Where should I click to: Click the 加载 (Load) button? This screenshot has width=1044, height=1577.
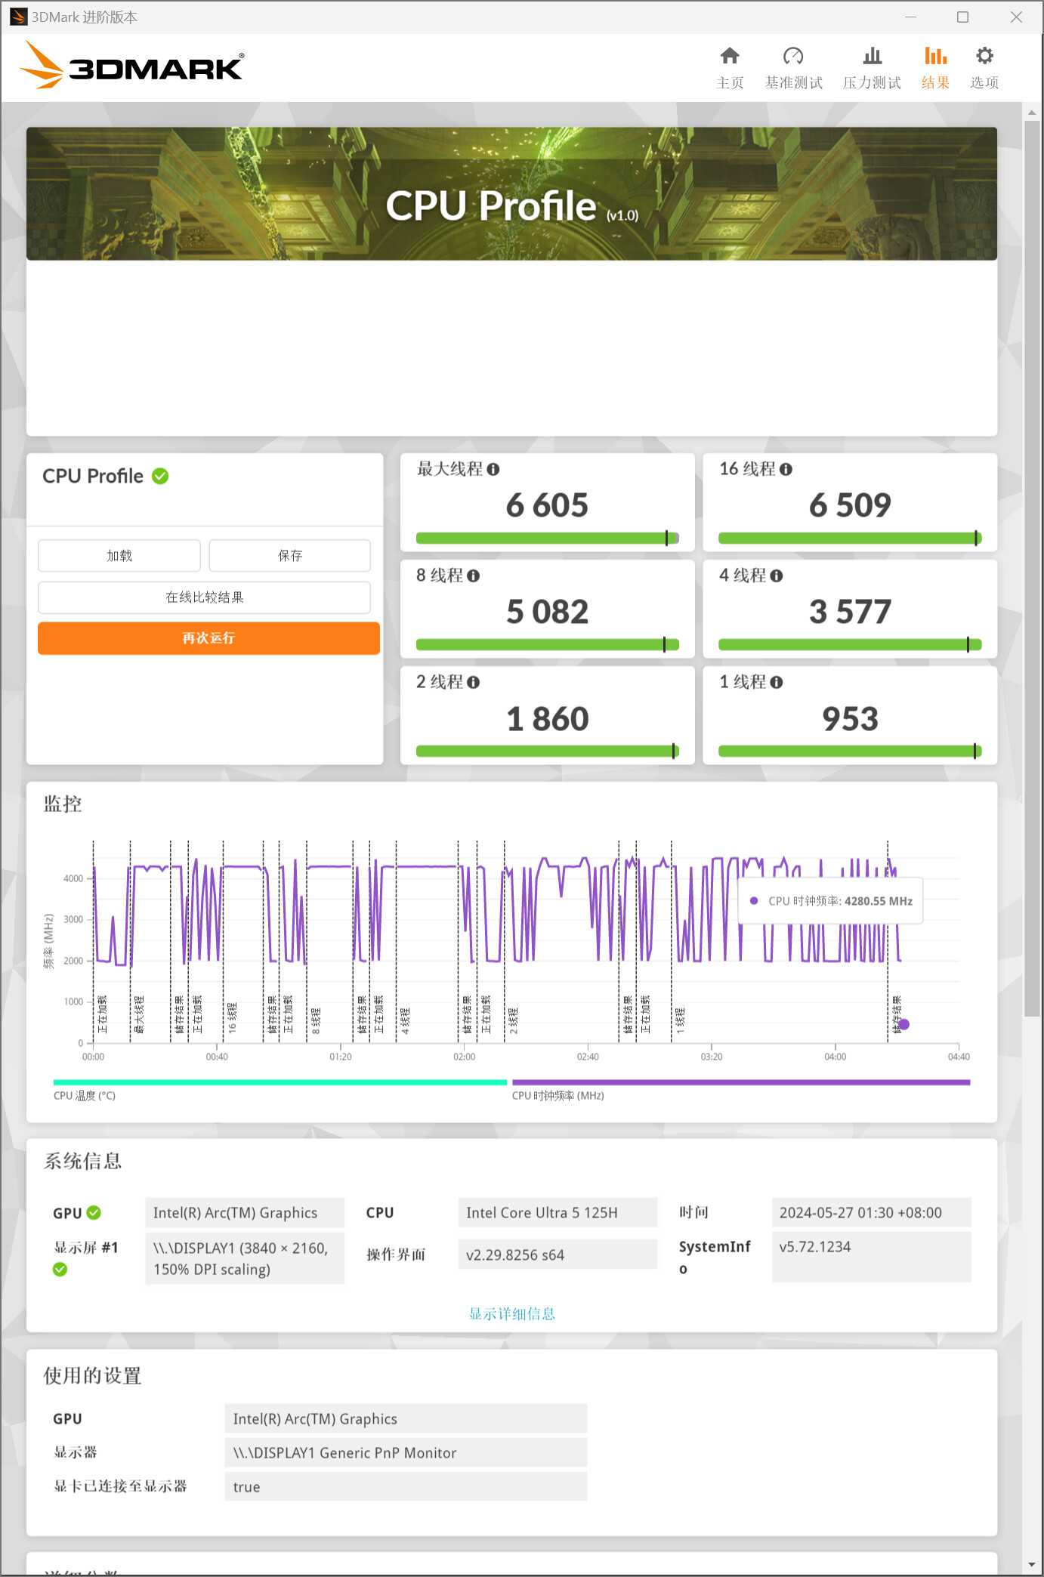click(119, 556)
